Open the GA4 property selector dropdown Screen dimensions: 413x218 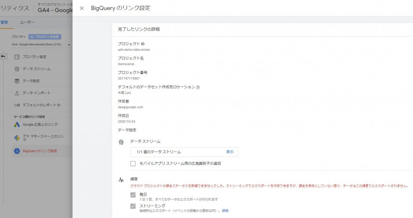pos(41,45)
